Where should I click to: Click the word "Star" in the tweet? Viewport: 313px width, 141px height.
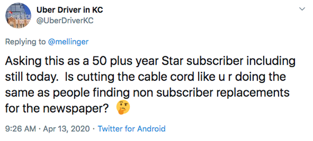click(174, 61)
